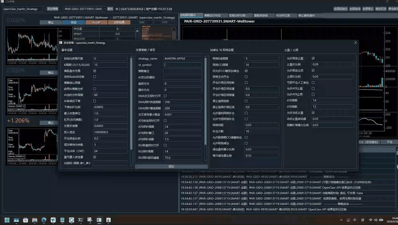Enable 开仓价格区间控制 checkbox
Screen dimensions: 398x225
point(246,83)
